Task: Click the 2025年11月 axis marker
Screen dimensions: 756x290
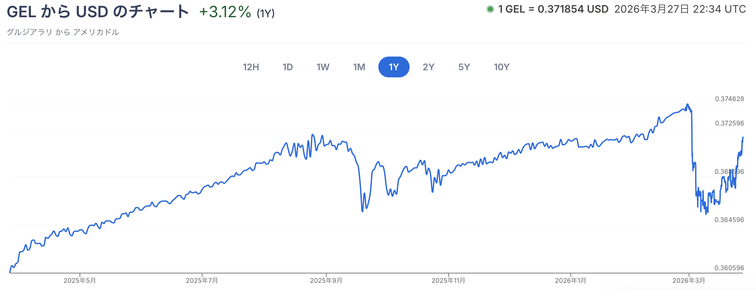Action: coord(448,281)
